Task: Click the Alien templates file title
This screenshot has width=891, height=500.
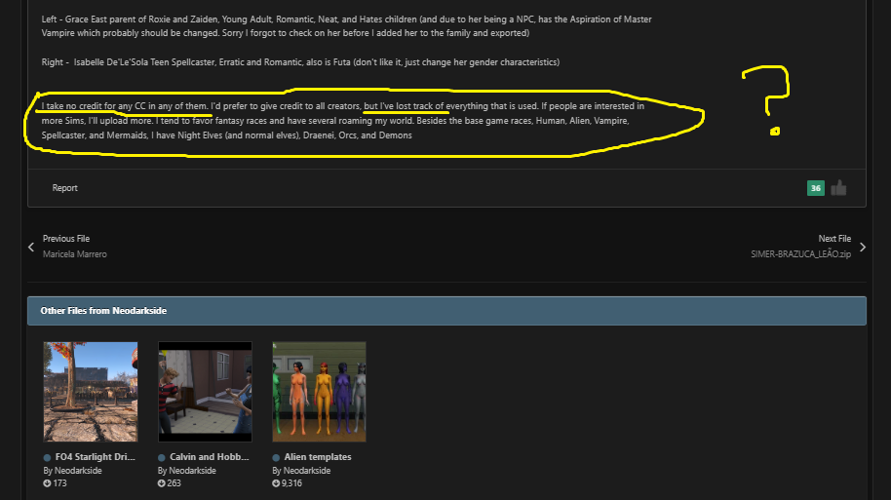Action: [318, 457]
